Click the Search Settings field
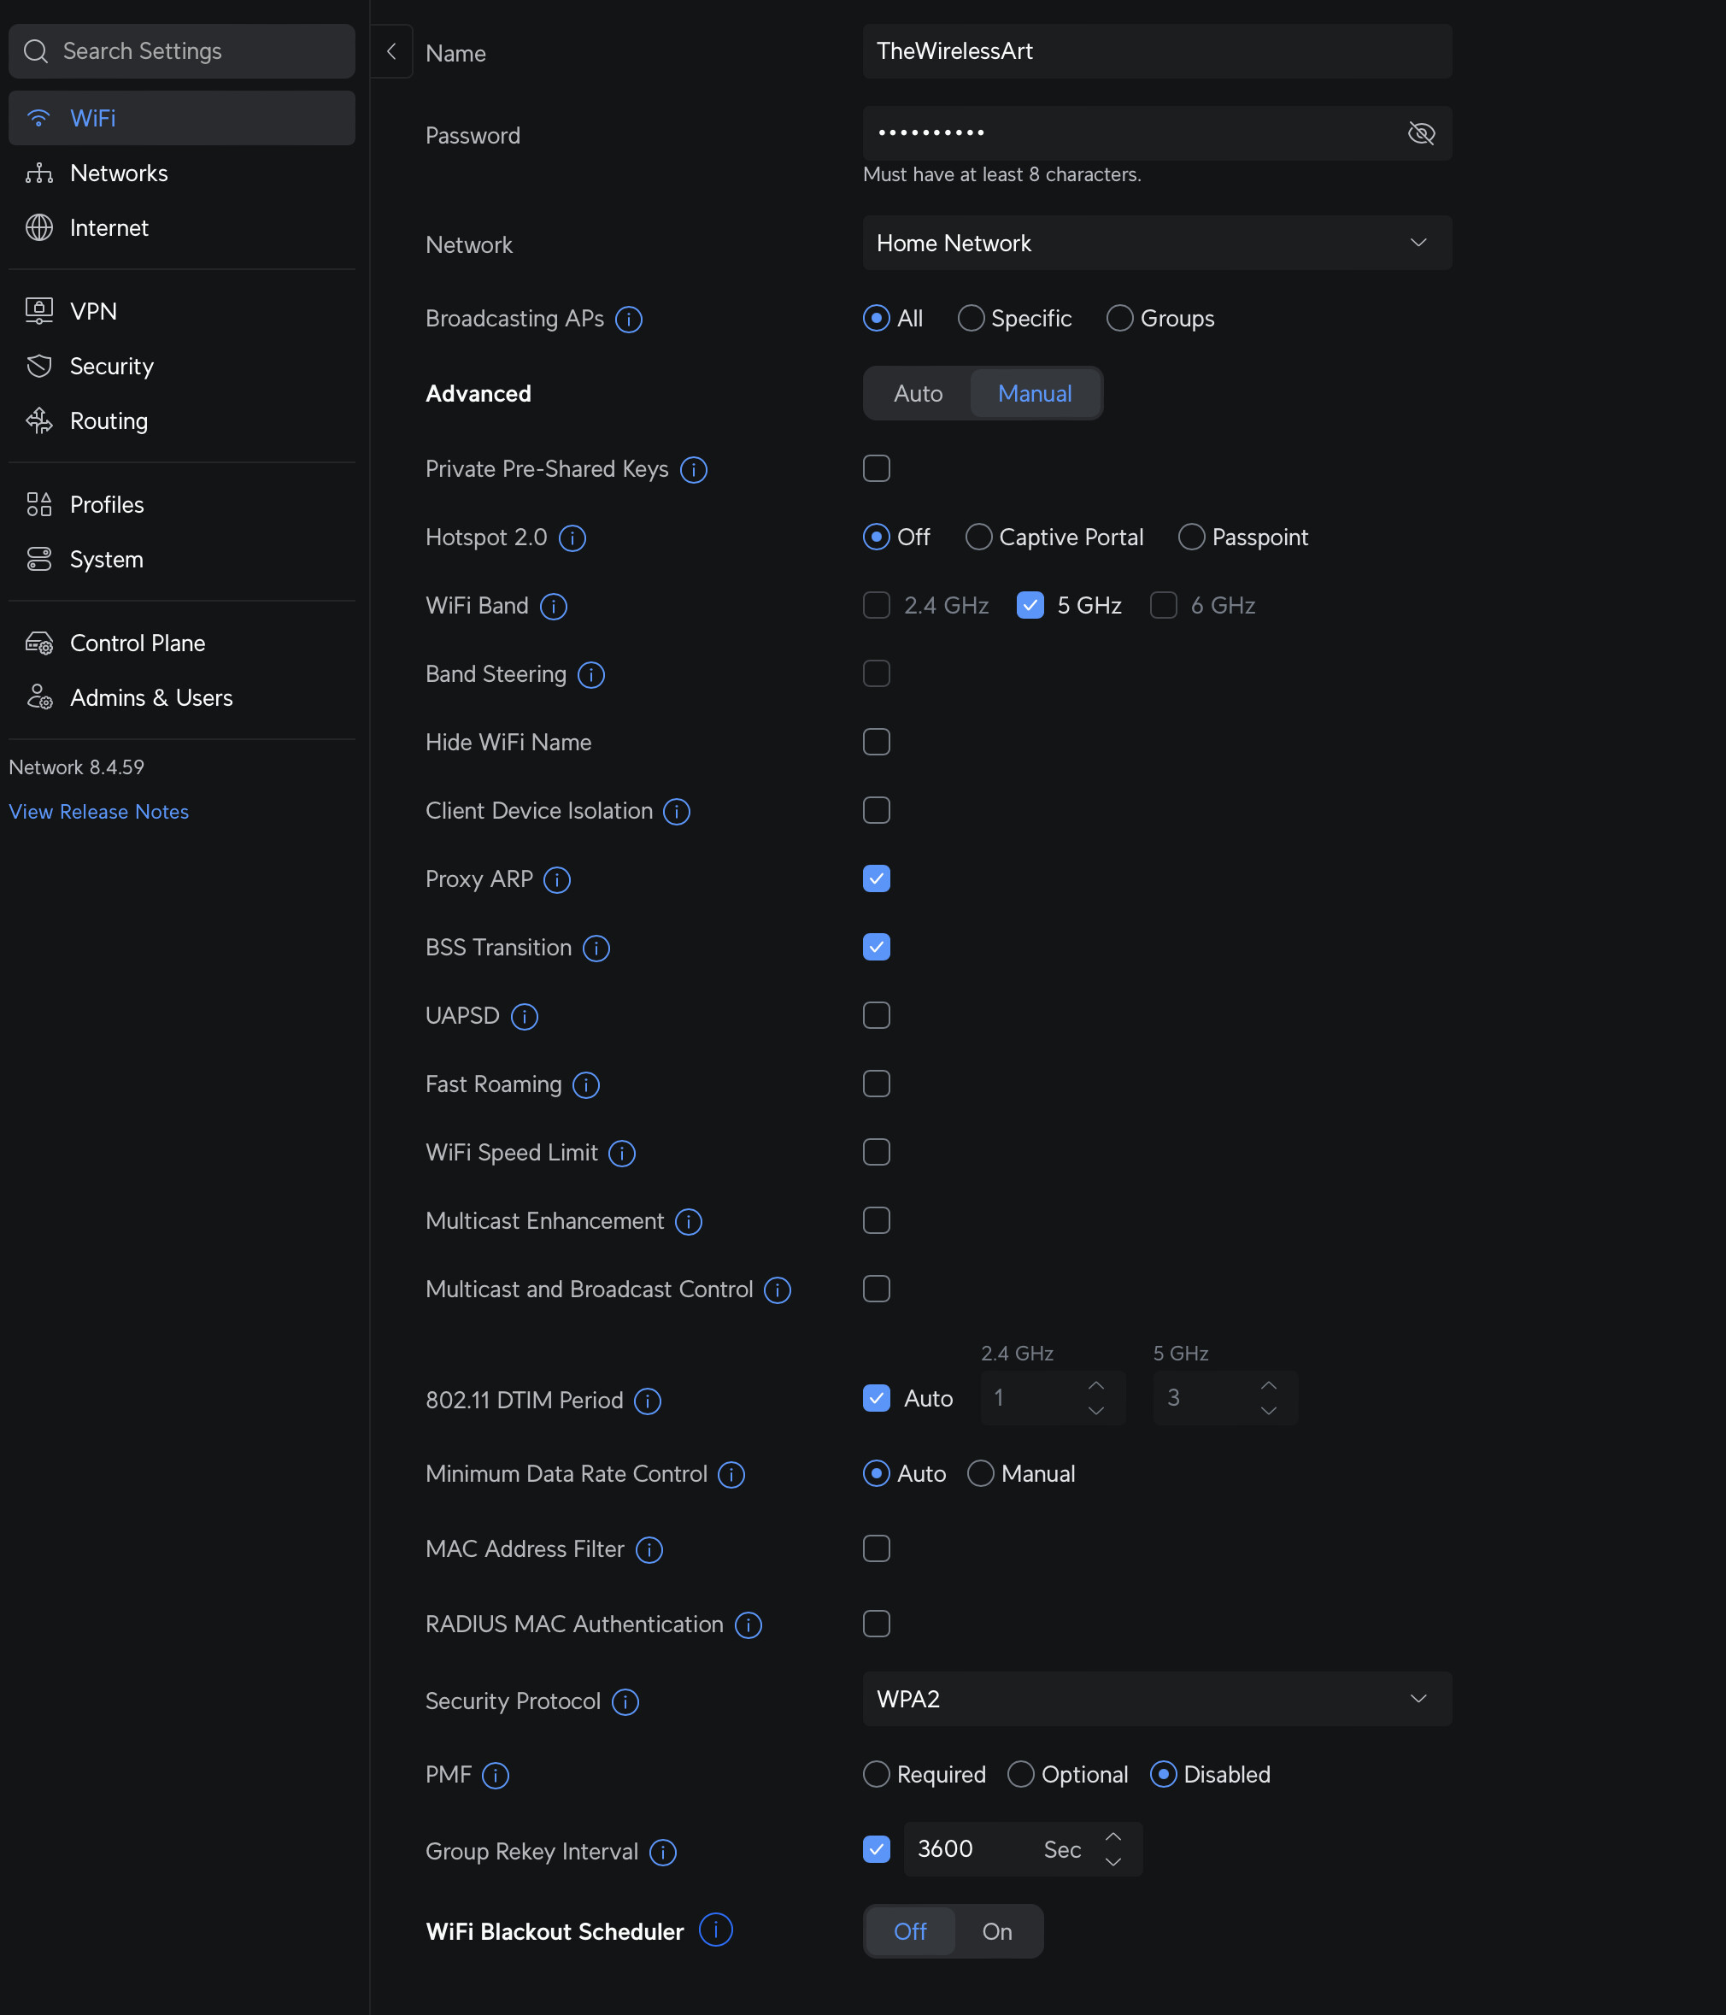Viewport: 1726px width, 2015px height. click(182, 51)
